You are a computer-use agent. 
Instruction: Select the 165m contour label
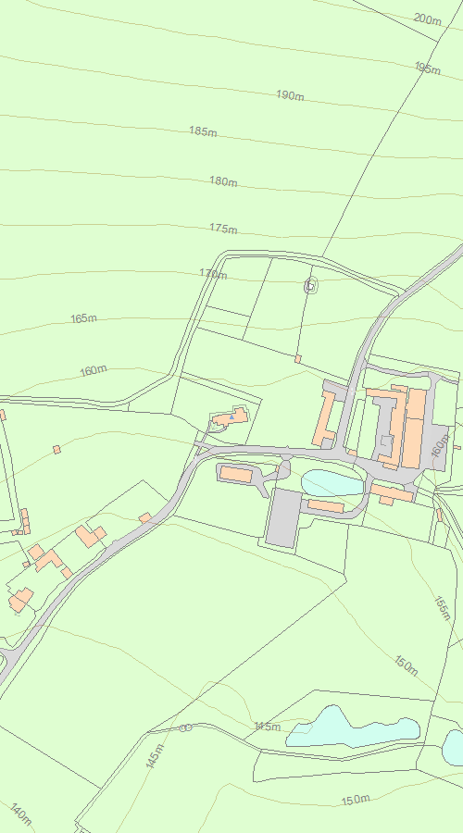pos(83,318)
